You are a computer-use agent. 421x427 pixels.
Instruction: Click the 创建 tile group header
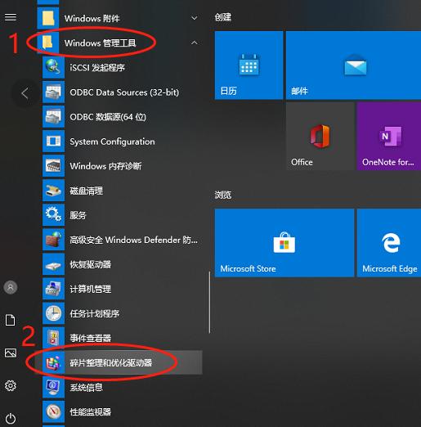[223, 17]
